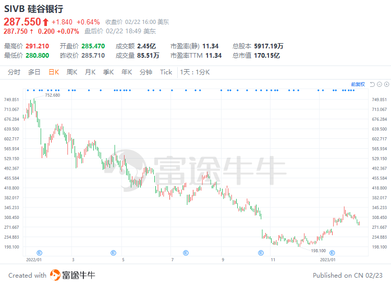Click the +0.64% change value
391x286 pixels.
pos(88,22)
